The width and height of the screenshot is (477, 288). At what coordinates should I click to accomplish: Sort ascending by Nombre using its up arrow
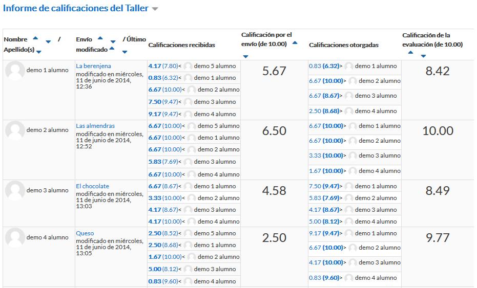[x=35, y=38]
